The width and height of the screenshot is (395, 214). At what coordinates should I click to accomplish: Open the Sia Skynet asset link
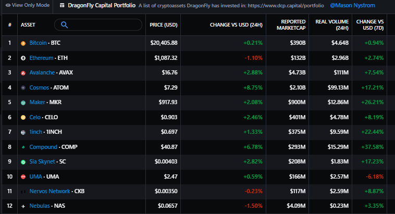pos(42,161)
